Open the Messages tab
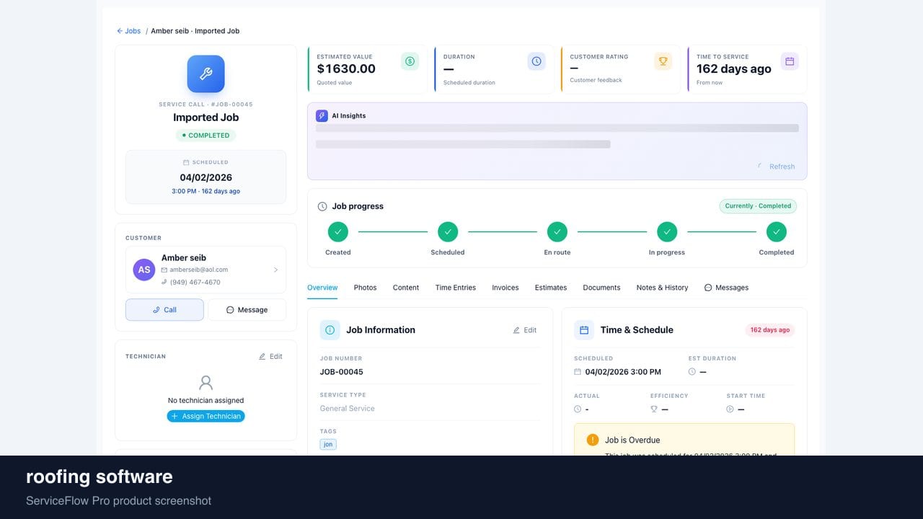923x519 pixels. (x=726, y=288)
